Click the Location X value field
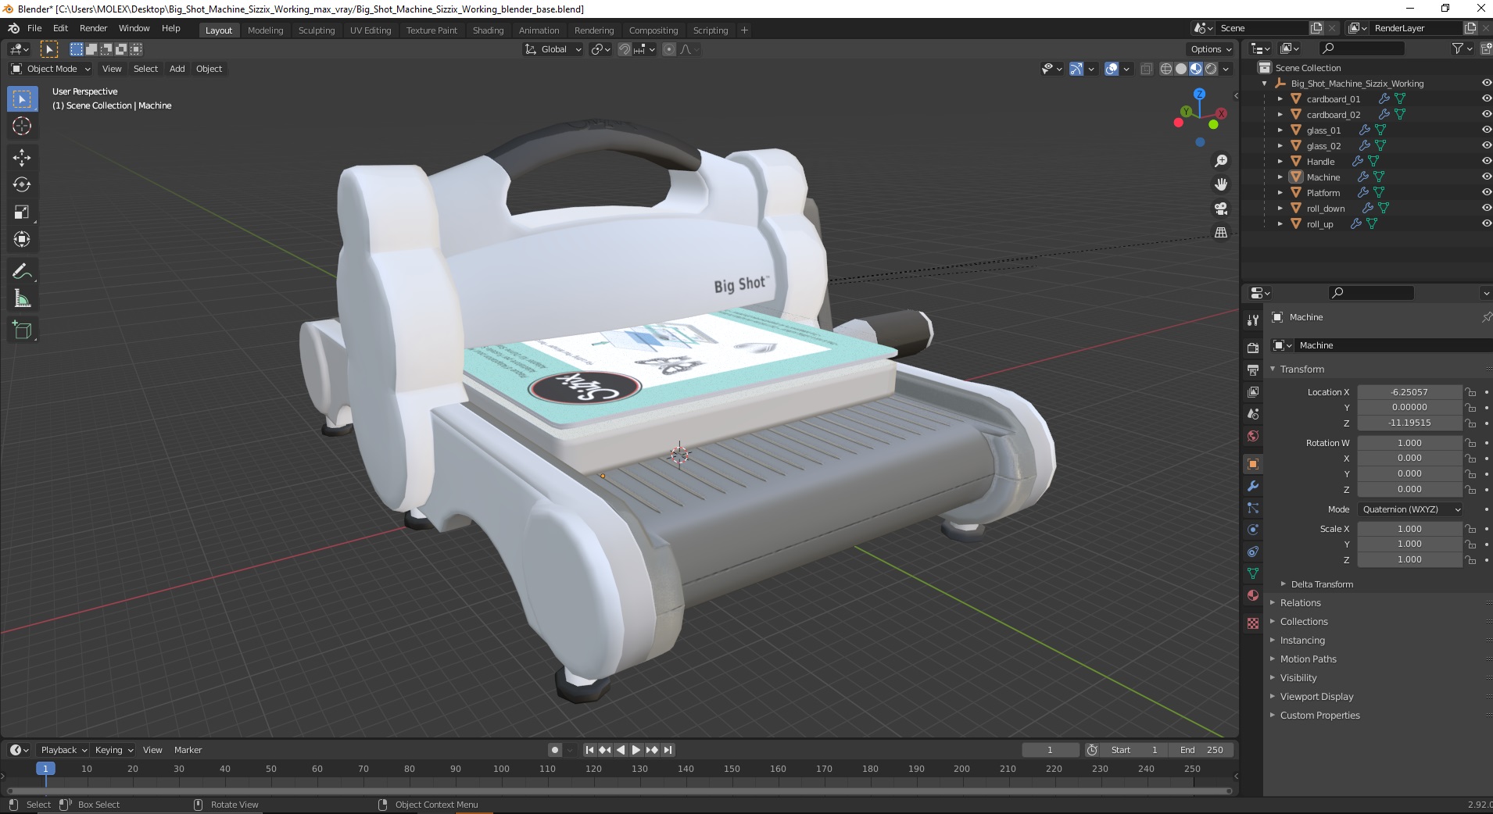Image resolution: width=1493 pixels, height=814 pixels. click(1409, 392)
